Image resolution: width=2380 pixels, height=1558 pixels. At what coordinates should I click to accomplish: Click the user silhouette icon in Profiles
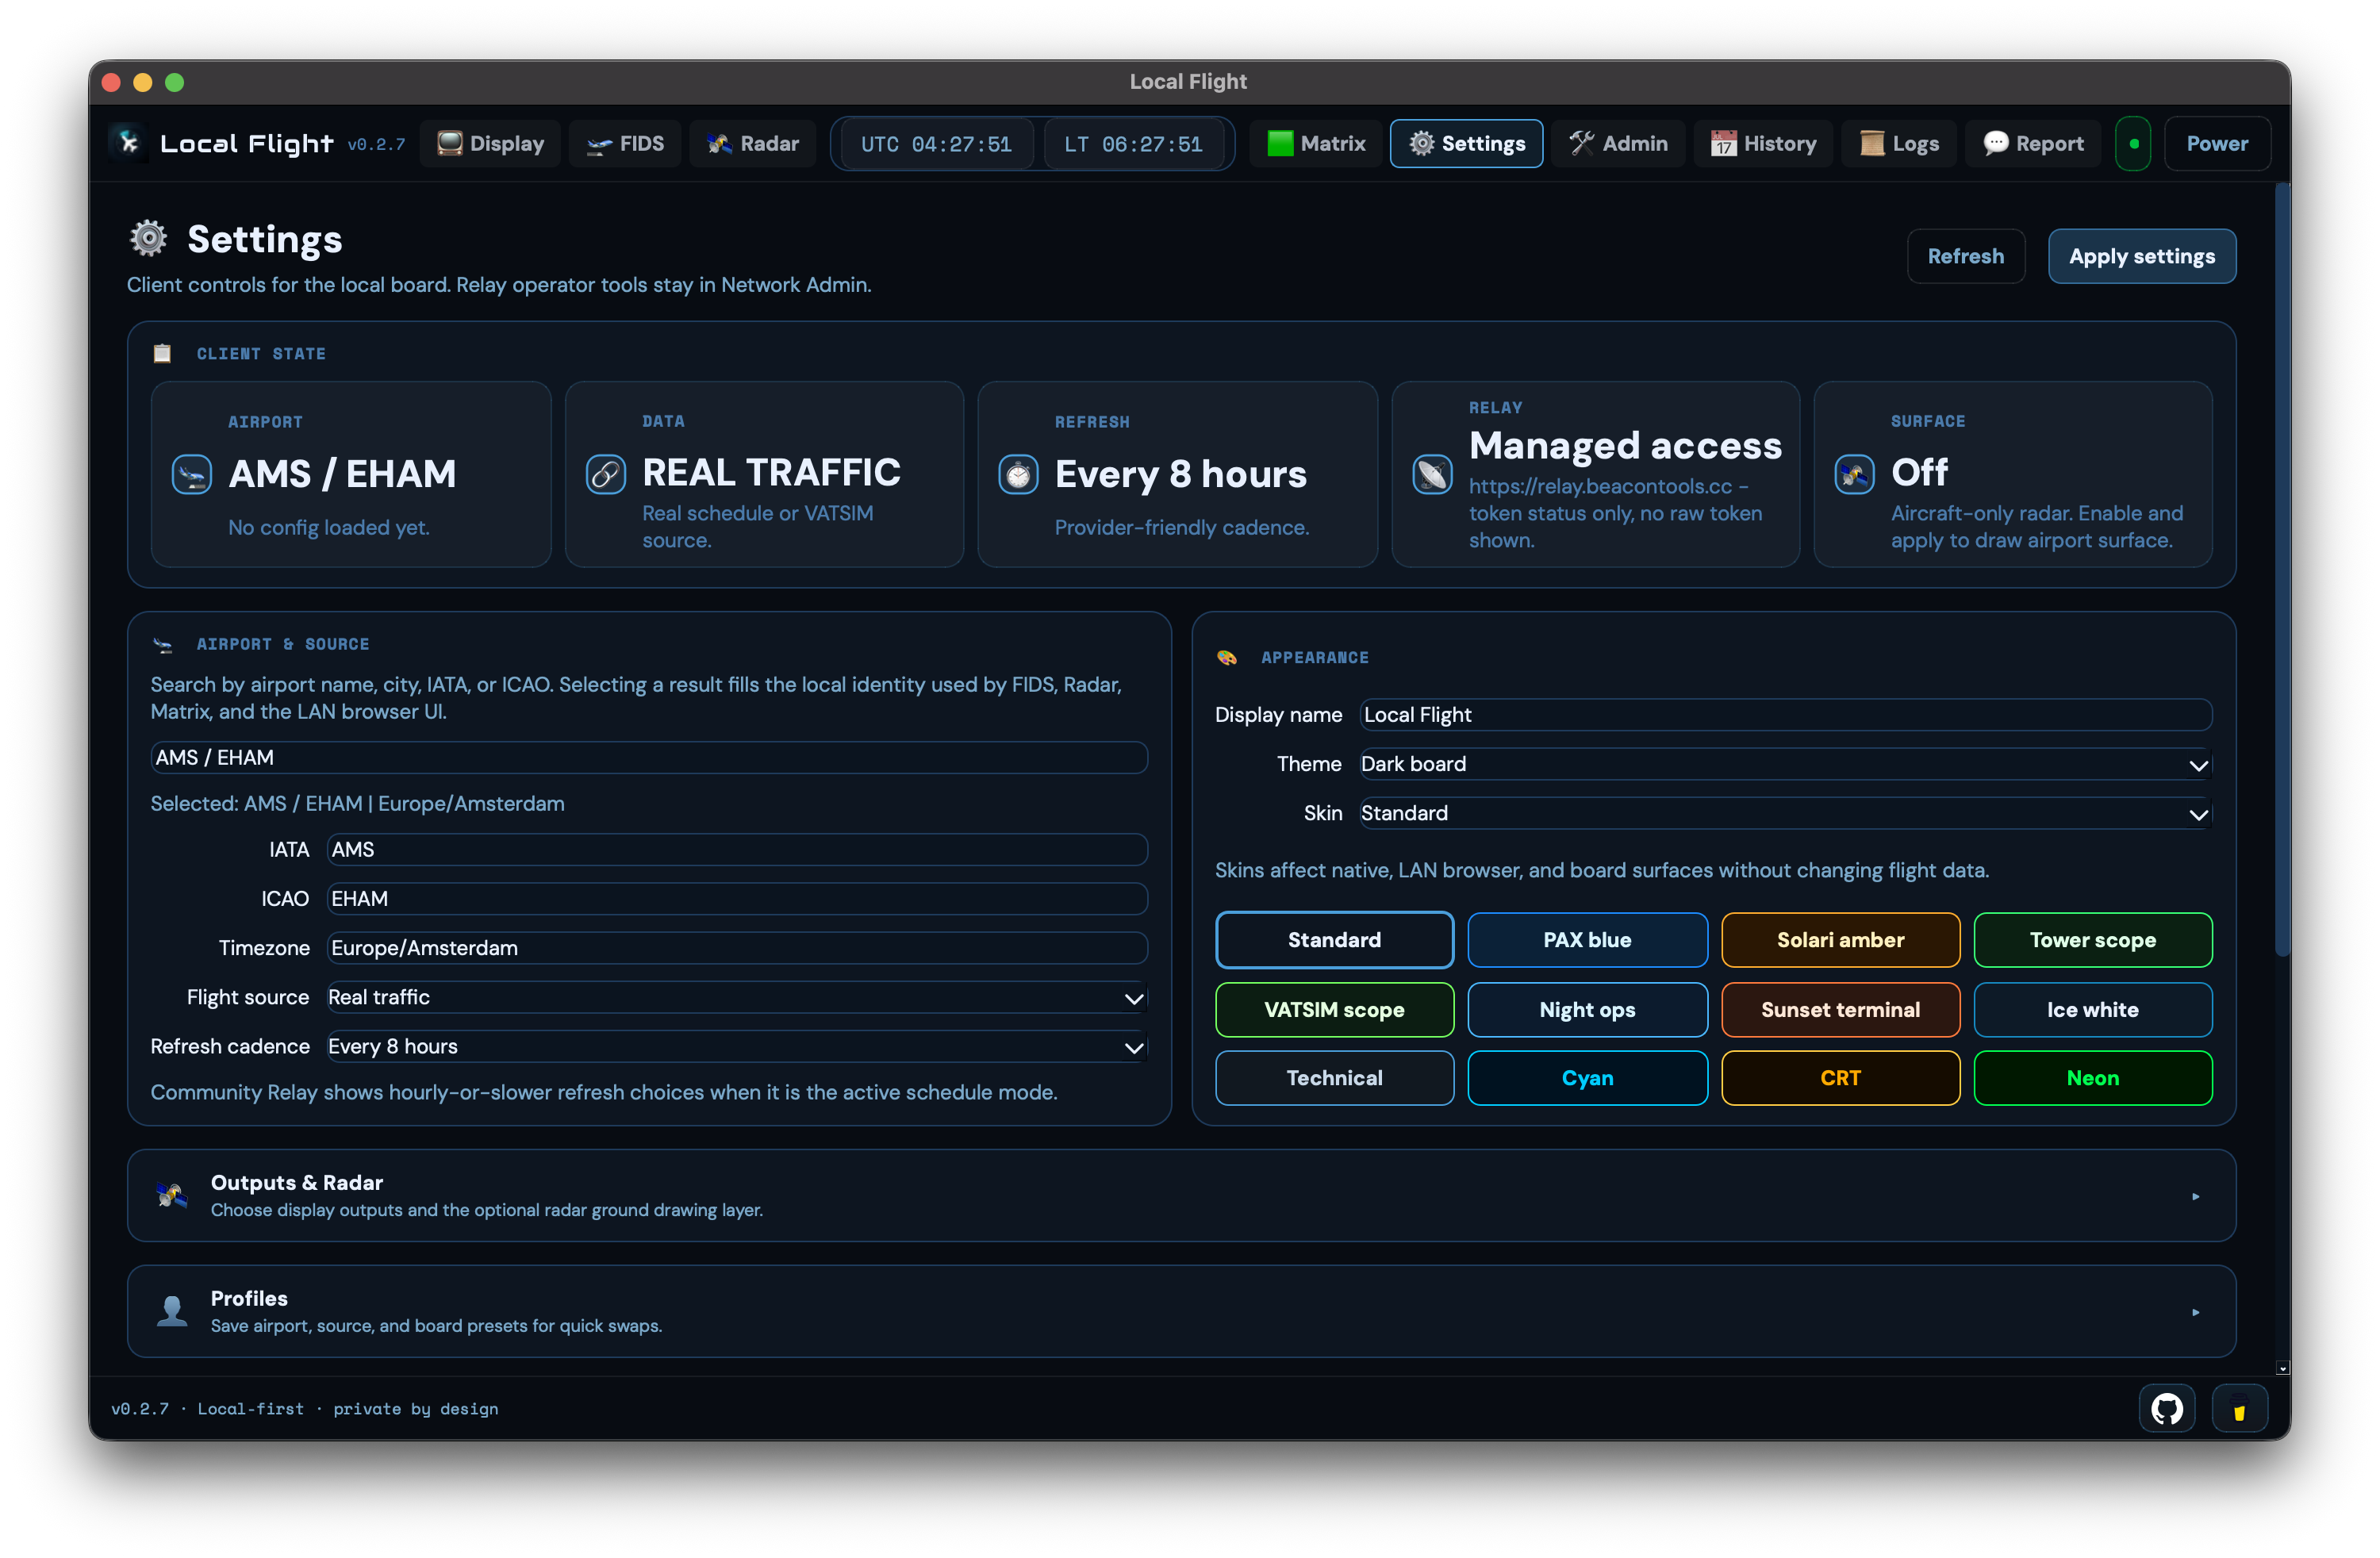pos(172,1311)
